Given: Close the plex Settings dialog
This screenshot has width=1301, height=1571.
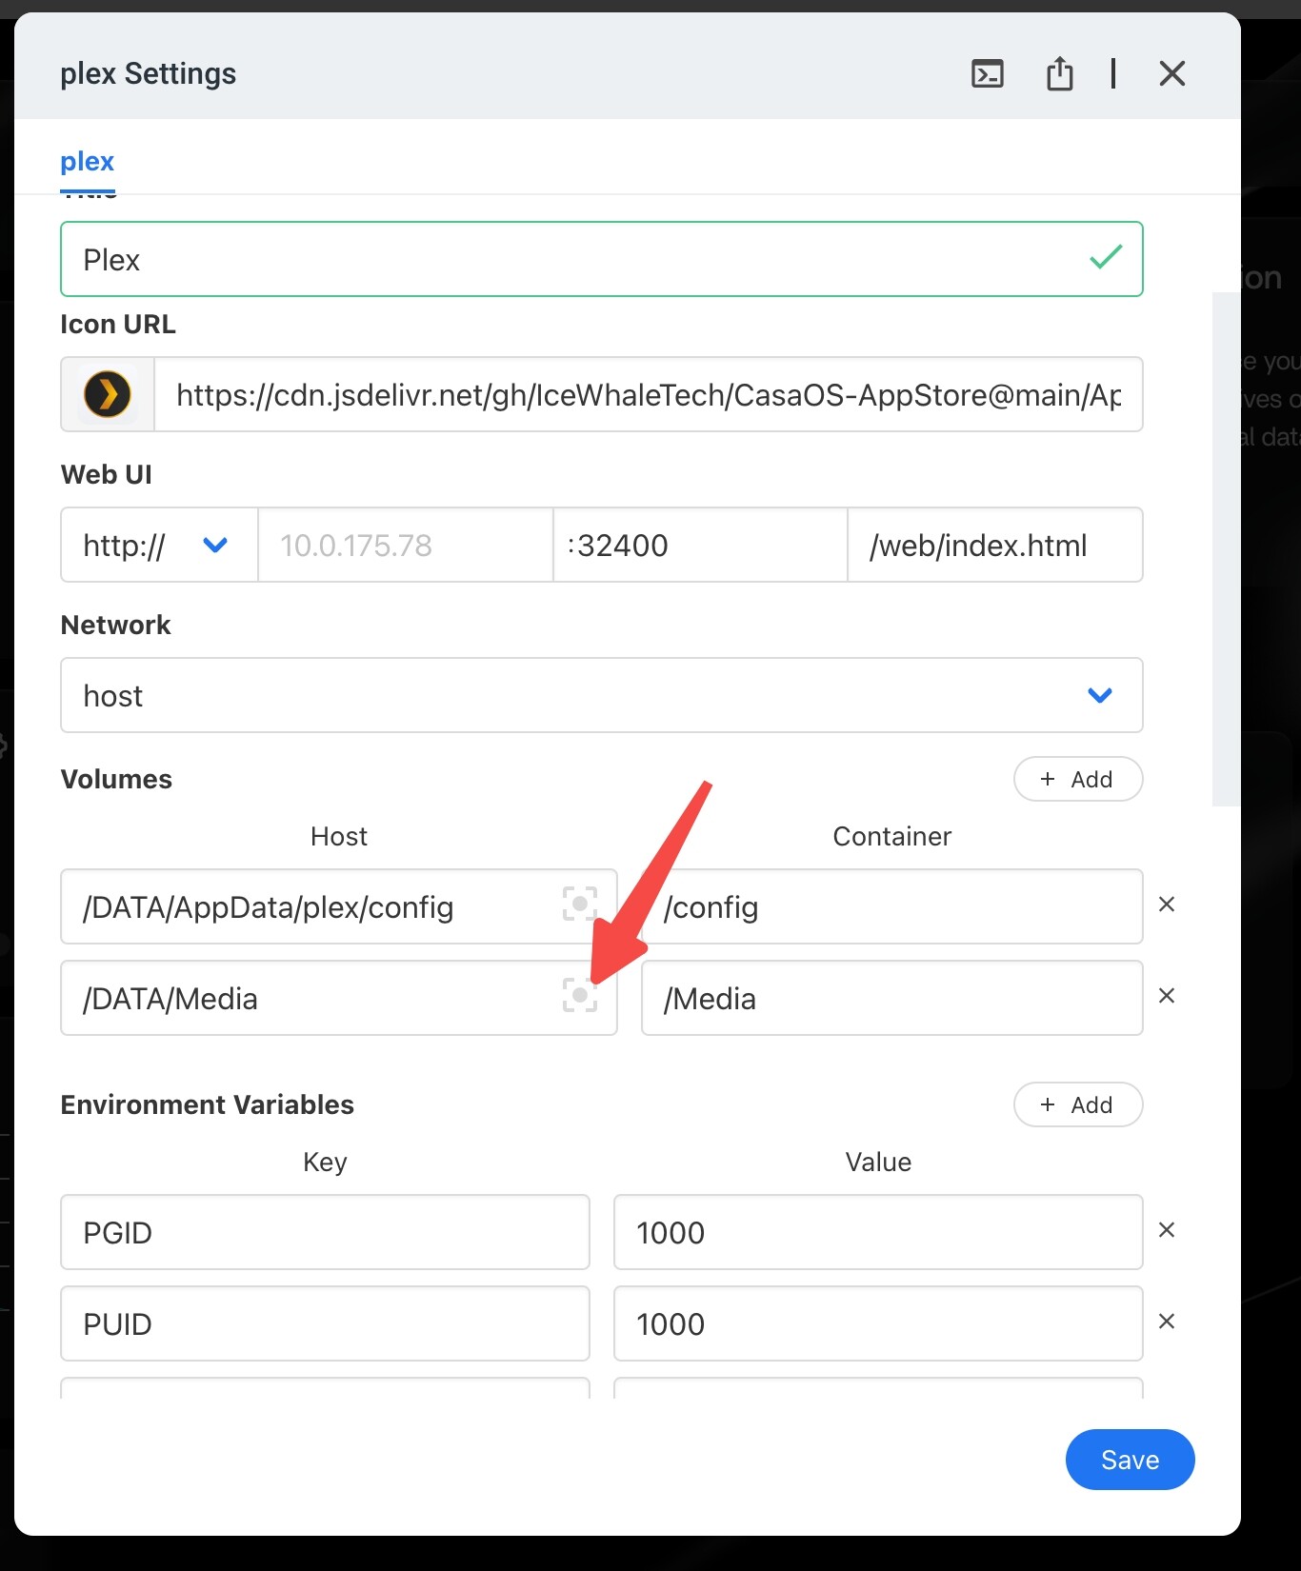Looking at the screenshot, I should coord(1171,73).
